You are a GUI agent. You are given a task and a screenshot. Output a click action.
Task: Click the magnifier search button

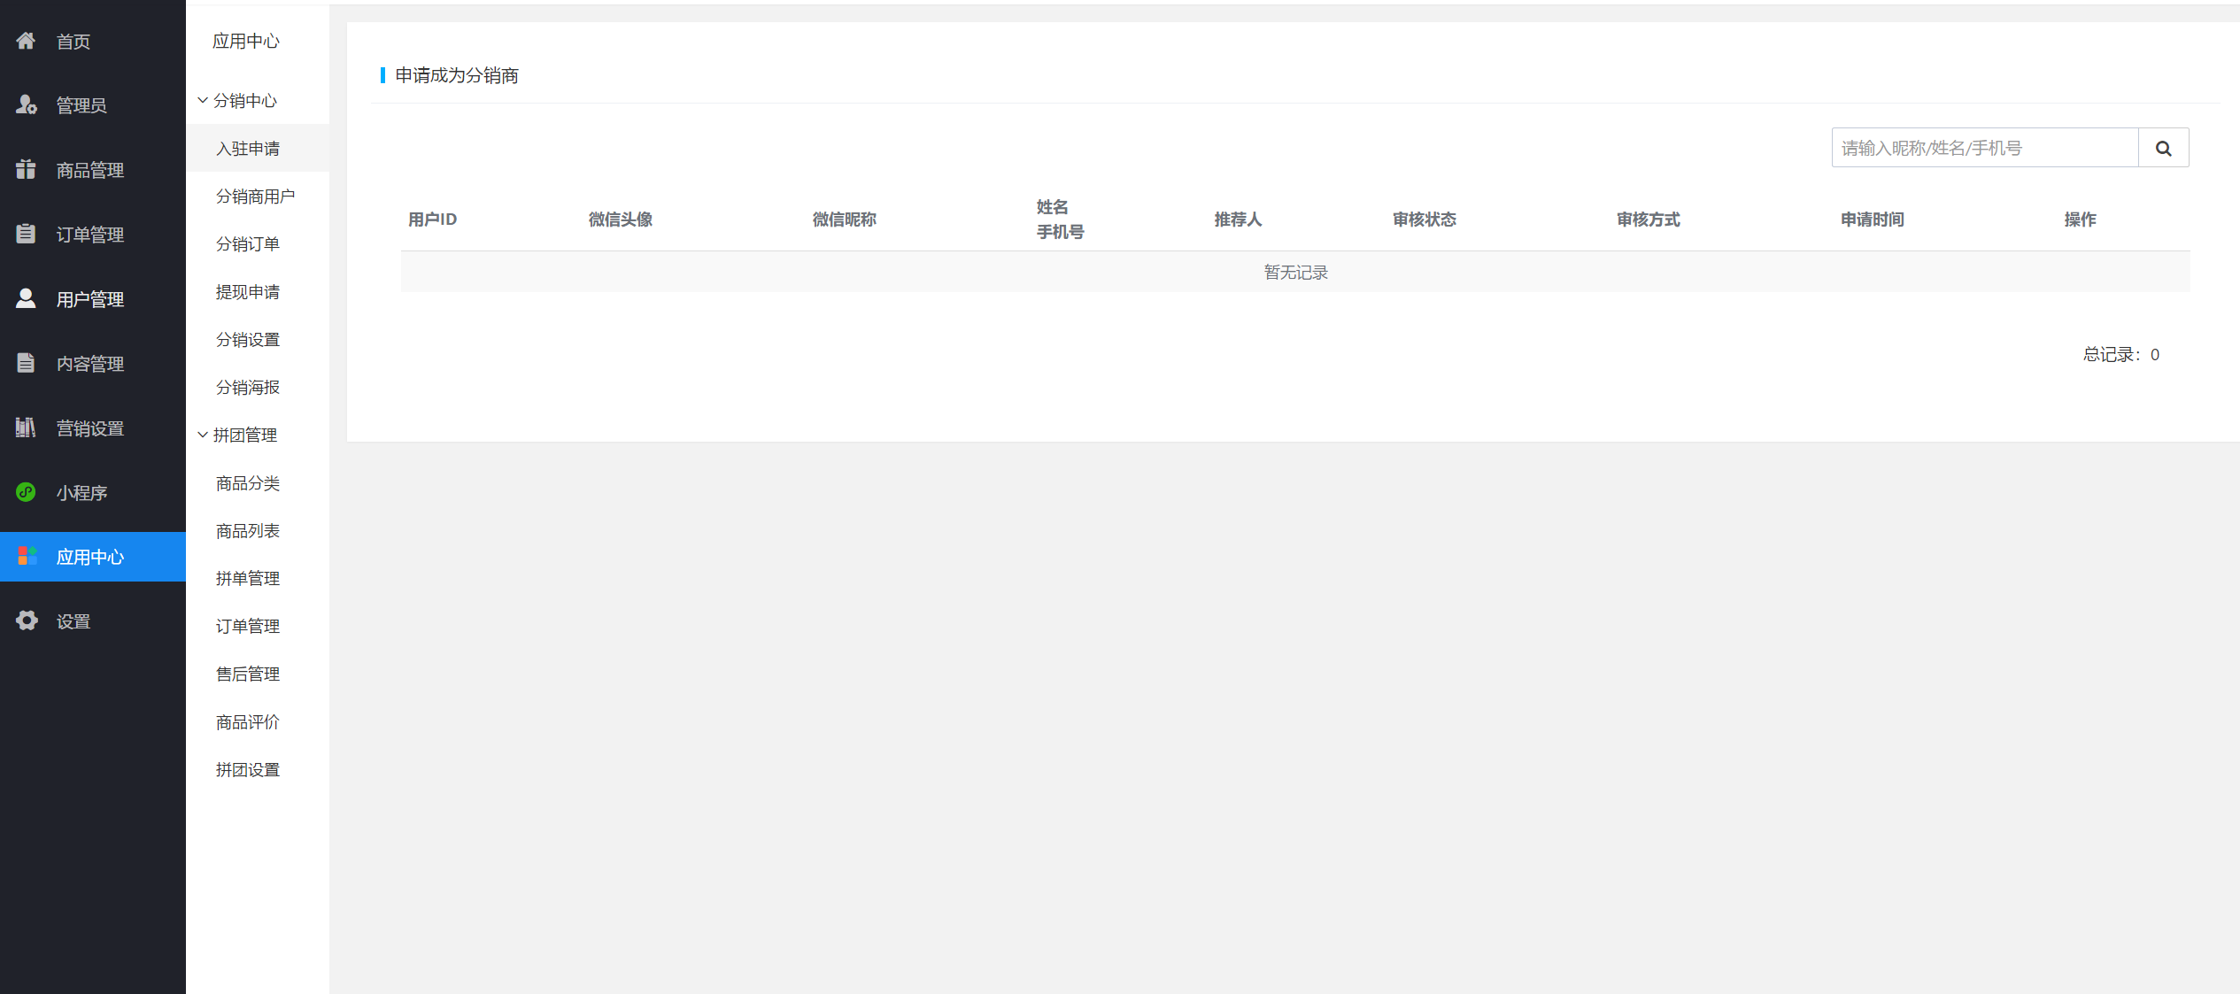tap(2163, 148)
